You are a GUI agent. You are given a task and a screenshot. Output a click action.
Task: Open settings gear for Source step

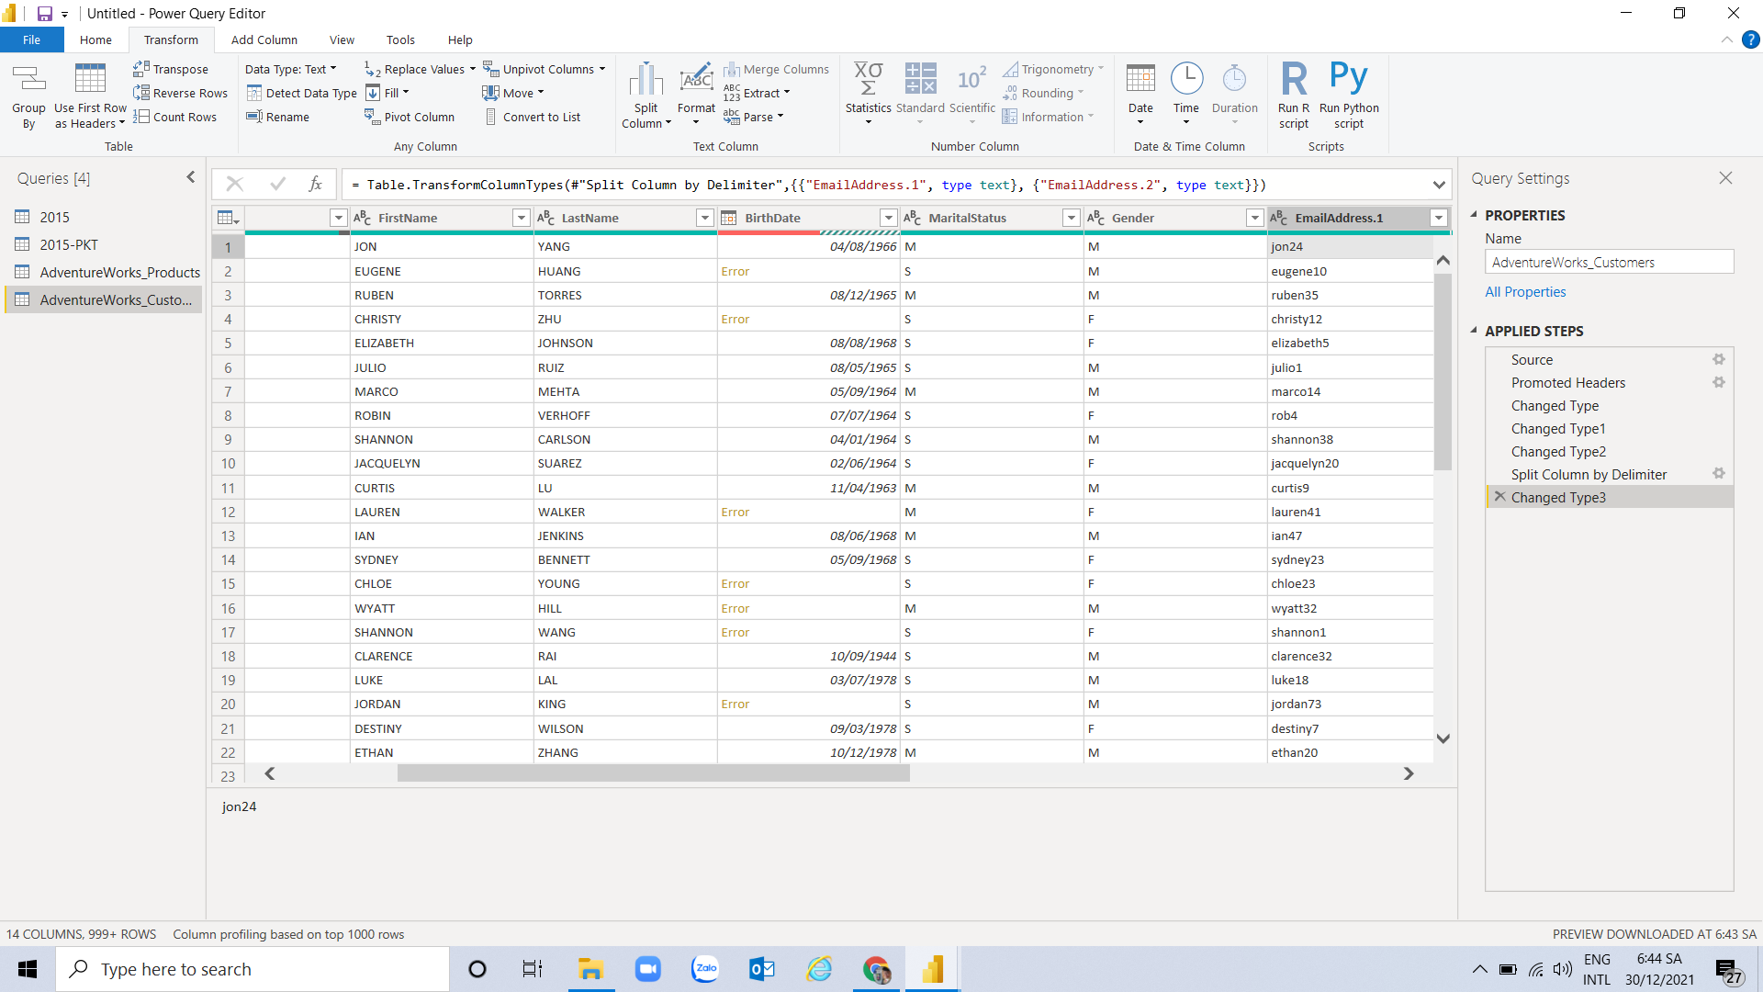(x=1719, y=359)
